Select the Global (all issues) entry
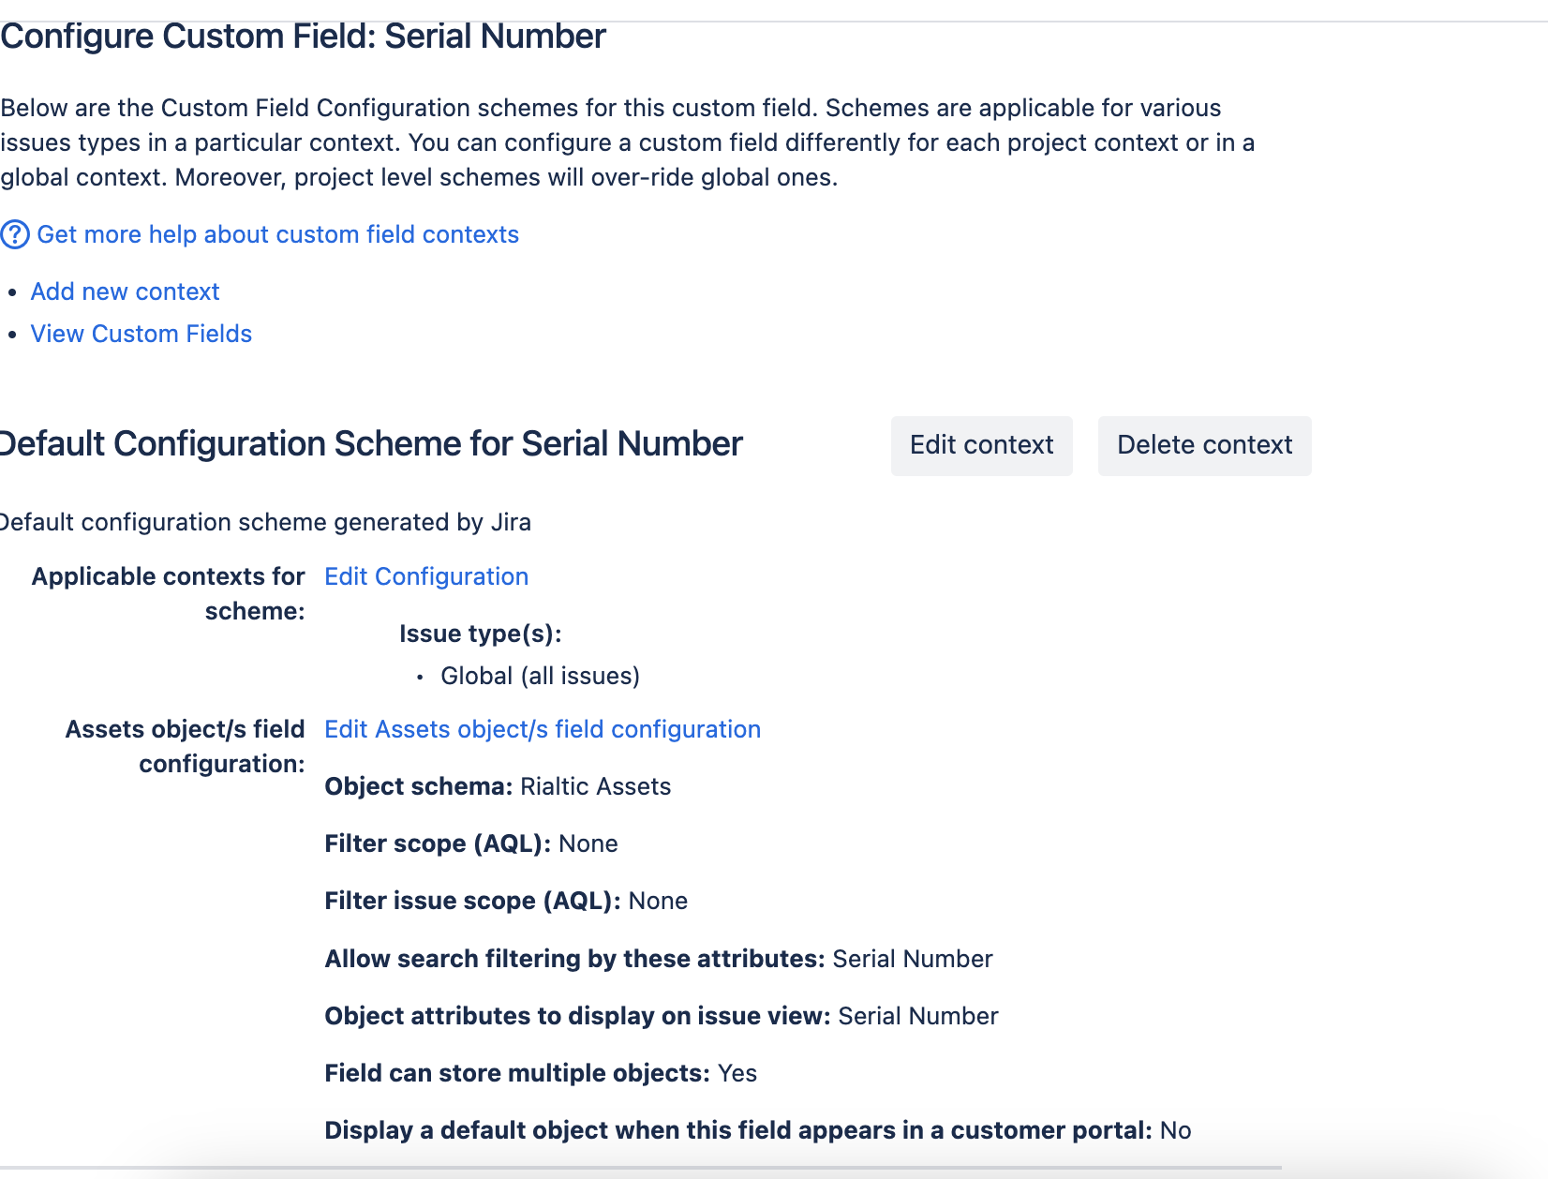The width and height of the screenshot is (1548, 1179). pos(540,676)
